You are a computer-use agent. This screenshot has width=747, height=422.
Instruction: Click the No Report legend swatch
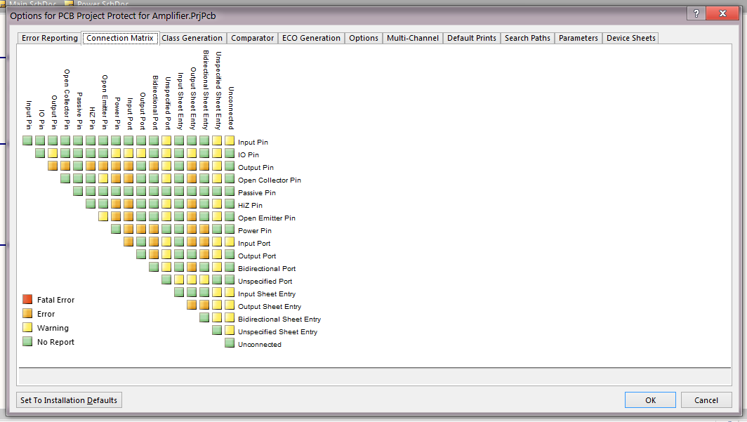click(x=27, y=342)
